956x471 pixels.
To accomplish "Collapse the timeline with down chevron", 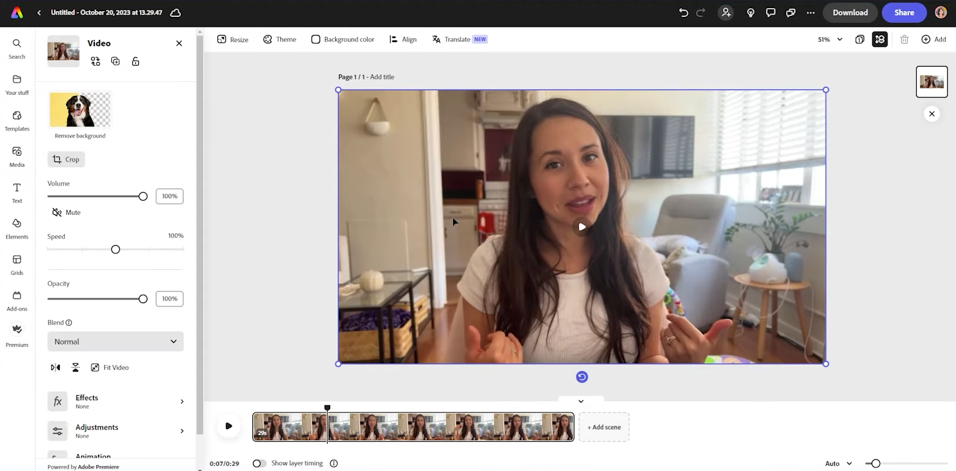I will tap(581, 401).
